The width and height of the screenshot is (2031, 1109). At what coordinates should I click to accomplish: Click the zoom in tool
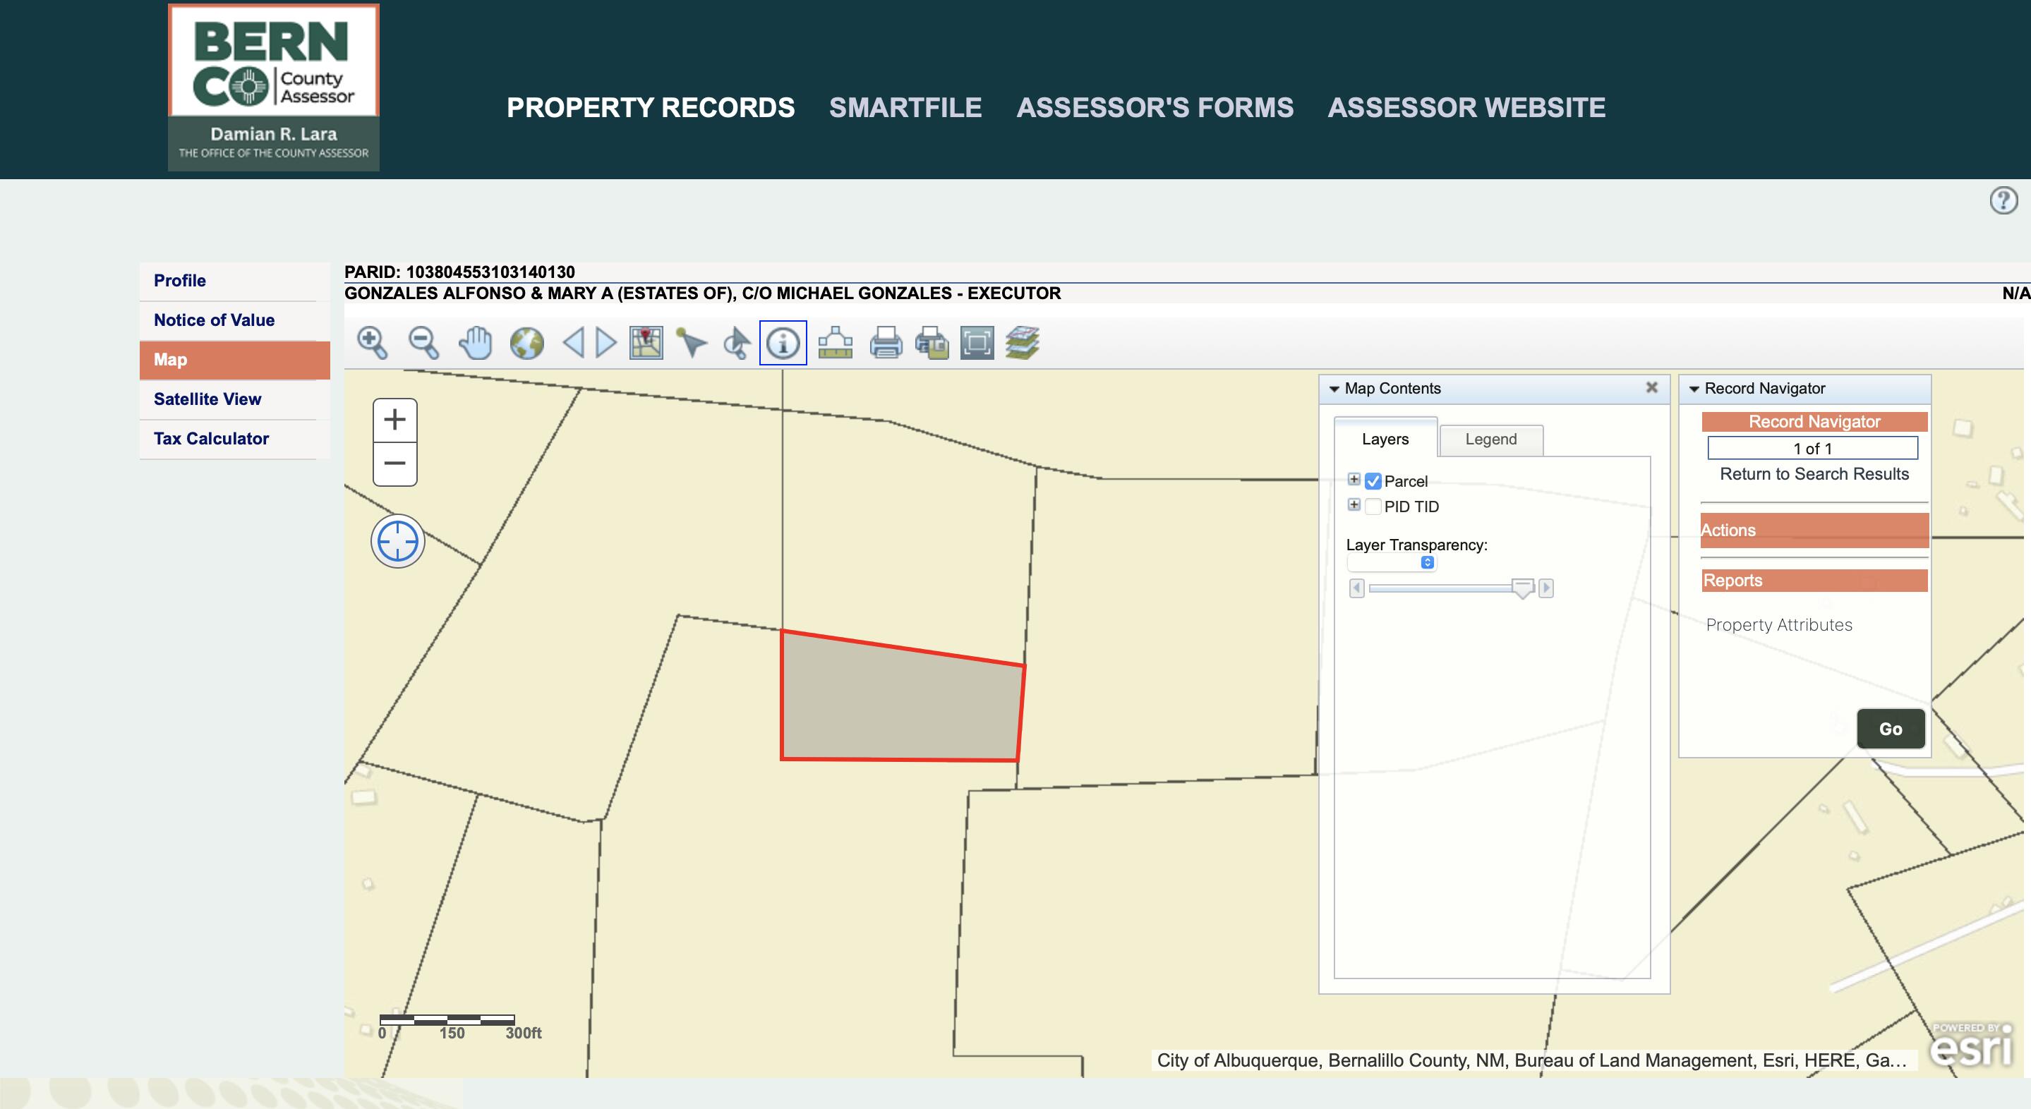click(371, 343)
